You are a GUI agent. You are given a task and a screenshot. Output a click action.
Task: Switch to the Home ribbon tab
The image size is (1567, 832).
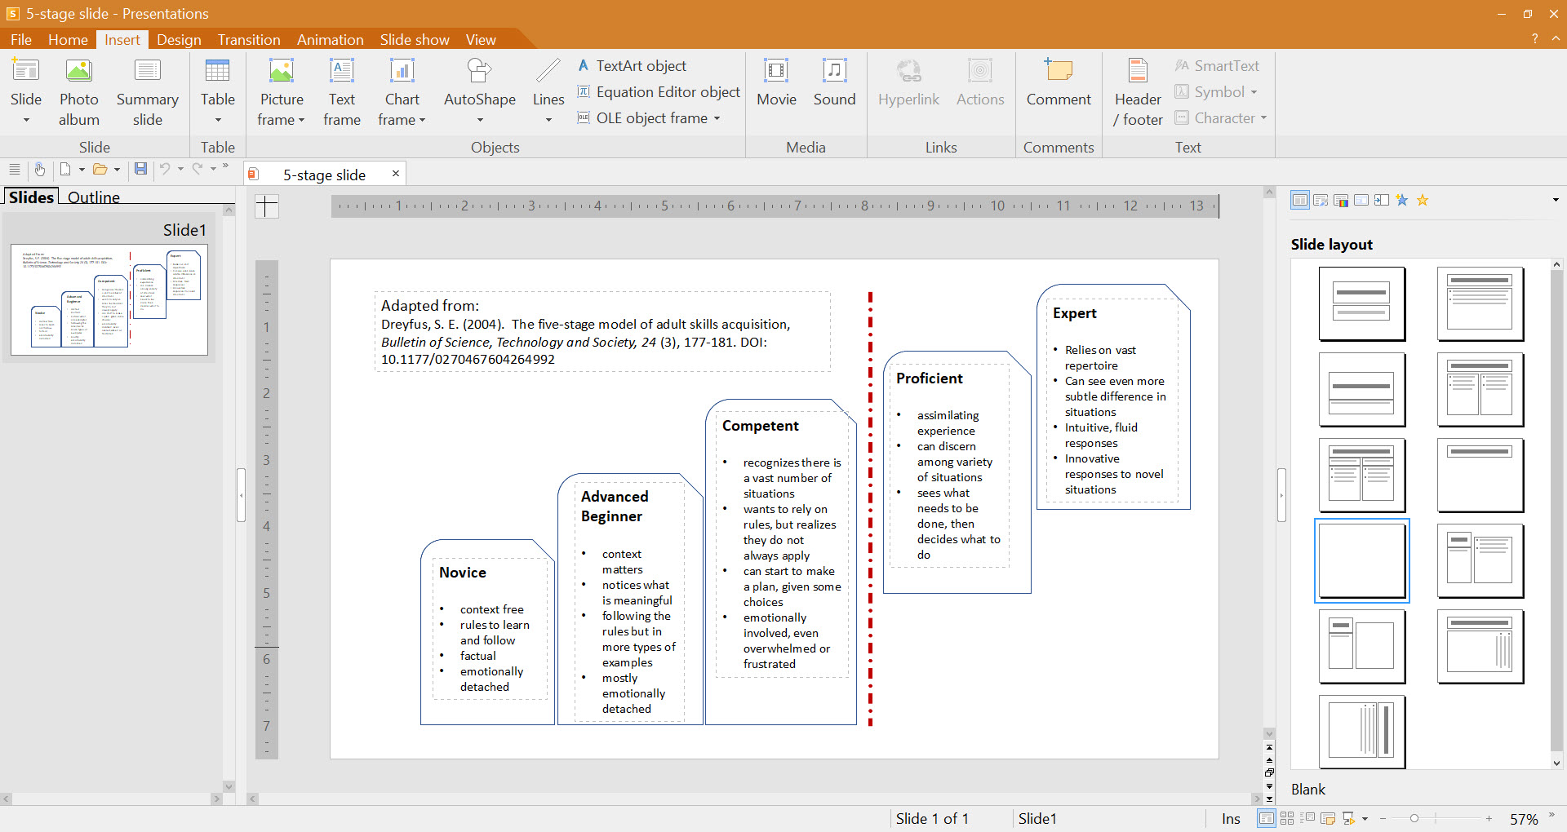coord(68,39)
